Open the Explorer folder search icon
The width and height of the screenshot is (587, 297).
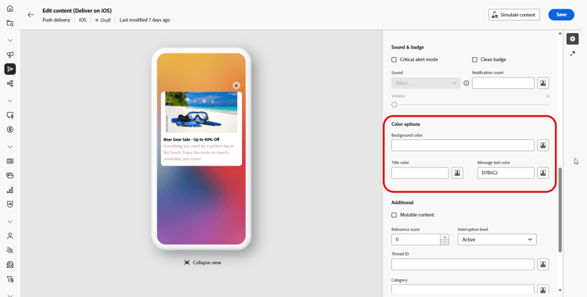point(10,23)
